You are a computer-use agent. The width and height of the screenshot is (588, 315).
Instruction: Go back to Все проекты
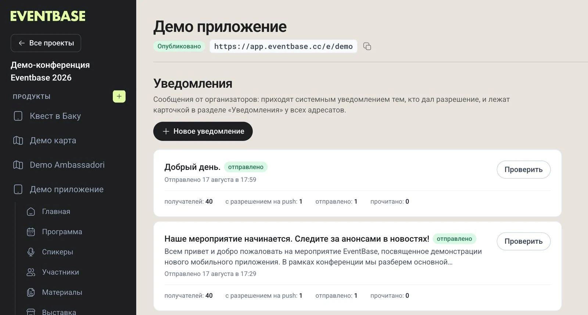coord(46,43)
